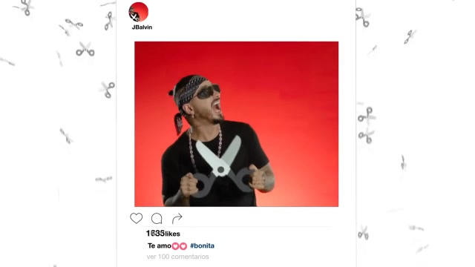The image size is (475, 267).
Task: Click the lowest scissors icon right of the post
Action: 364,233
